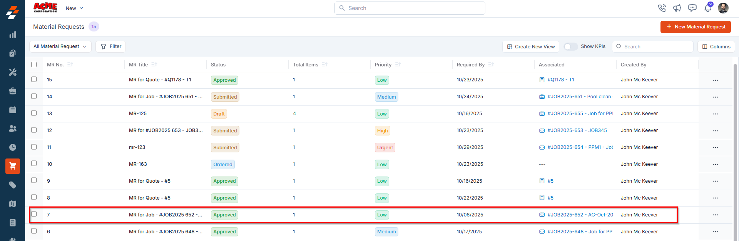Expand the New dropdown in header

coord(74,8)
